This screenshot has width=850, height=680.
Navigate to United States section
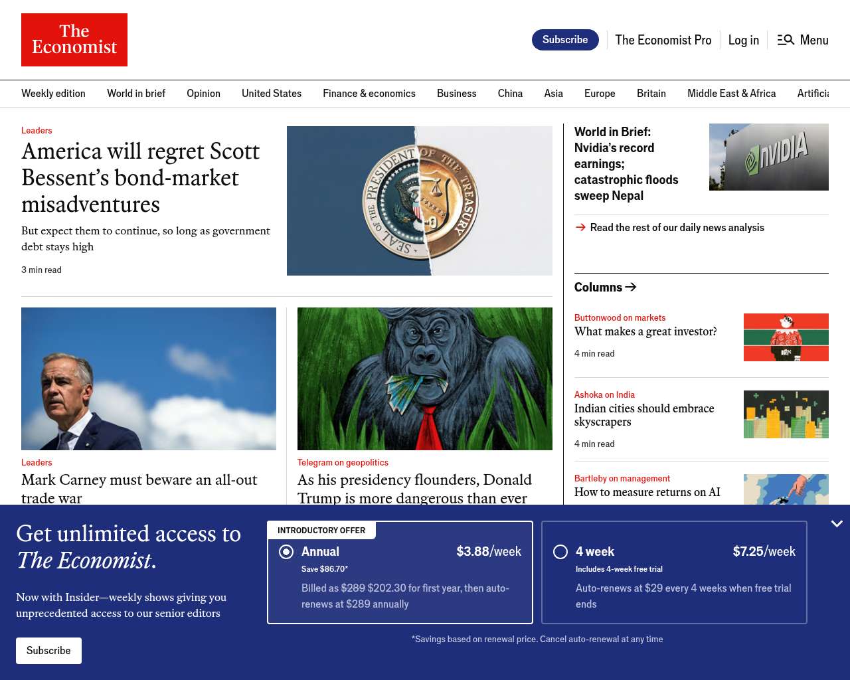(x=272, y=94)
